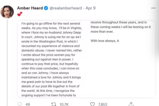Click the Apr 9 tweet date

pyautogui.click(x=90, y=8)
